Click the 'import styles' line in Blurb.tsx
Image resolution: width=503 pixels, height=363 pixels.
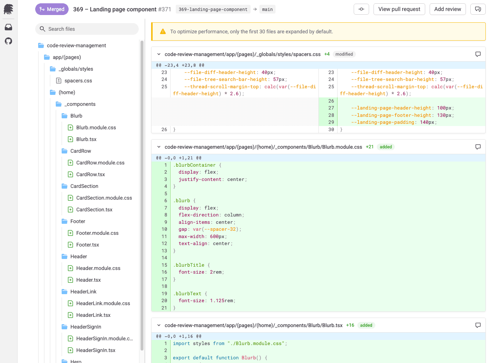(x=318, y=344)
